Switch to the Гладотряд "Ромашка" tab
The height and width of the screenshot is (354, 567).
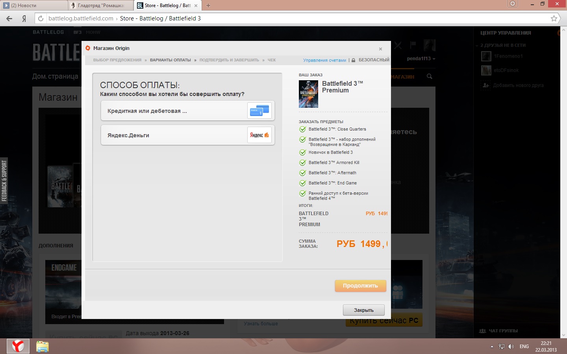click(101, 6)
